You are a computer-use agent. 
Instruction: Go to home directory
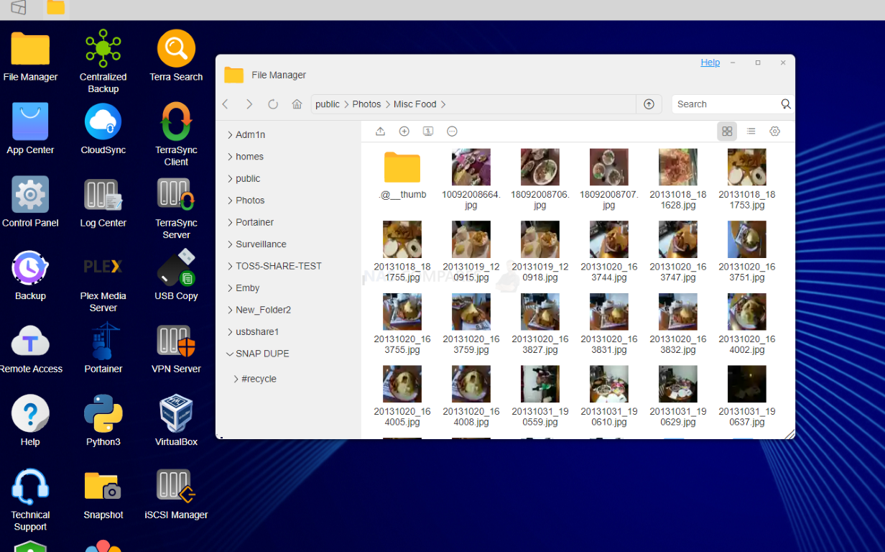pos(297,104)
